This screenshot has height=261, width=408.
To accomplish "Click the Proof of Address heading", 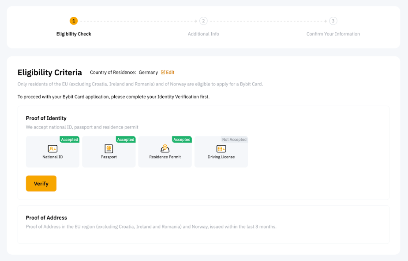I will (46, 217).
